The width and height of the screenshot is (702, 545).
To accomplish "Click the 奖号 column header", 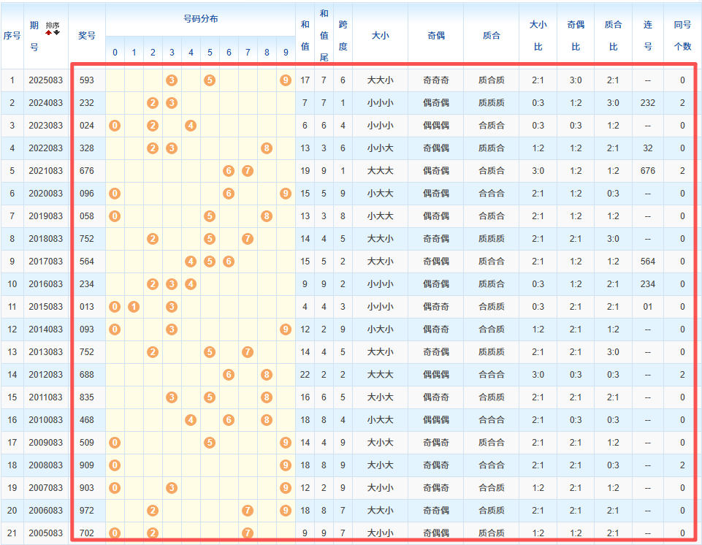I will pos(87,35).
